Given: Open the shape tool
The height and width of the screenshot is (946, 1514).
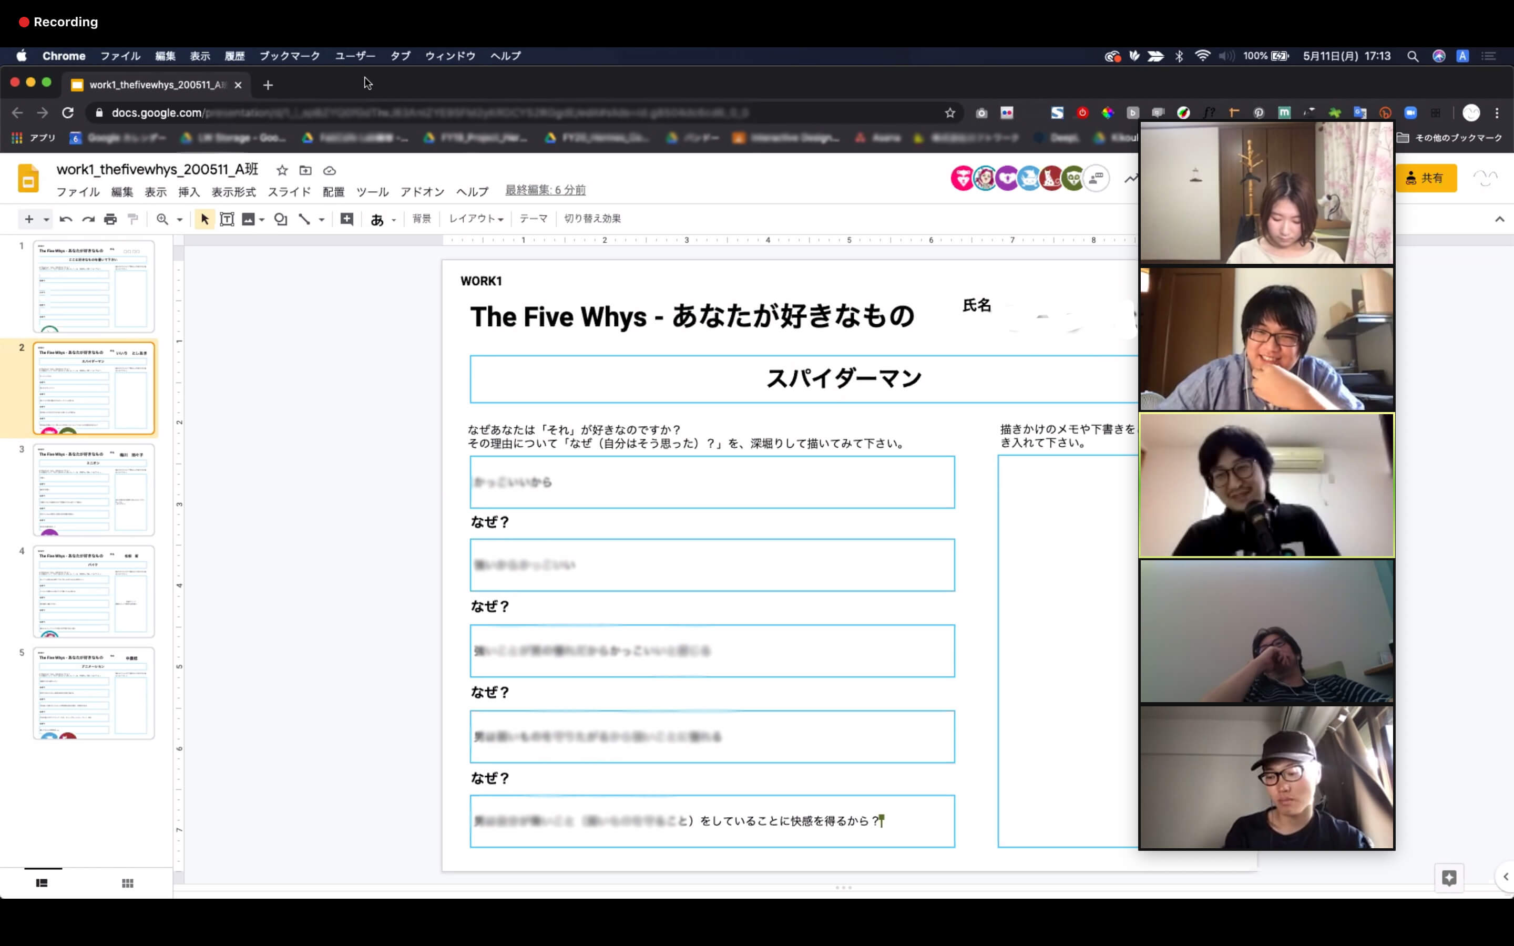Looking at the screenshot, I should [x=281, y=219].
